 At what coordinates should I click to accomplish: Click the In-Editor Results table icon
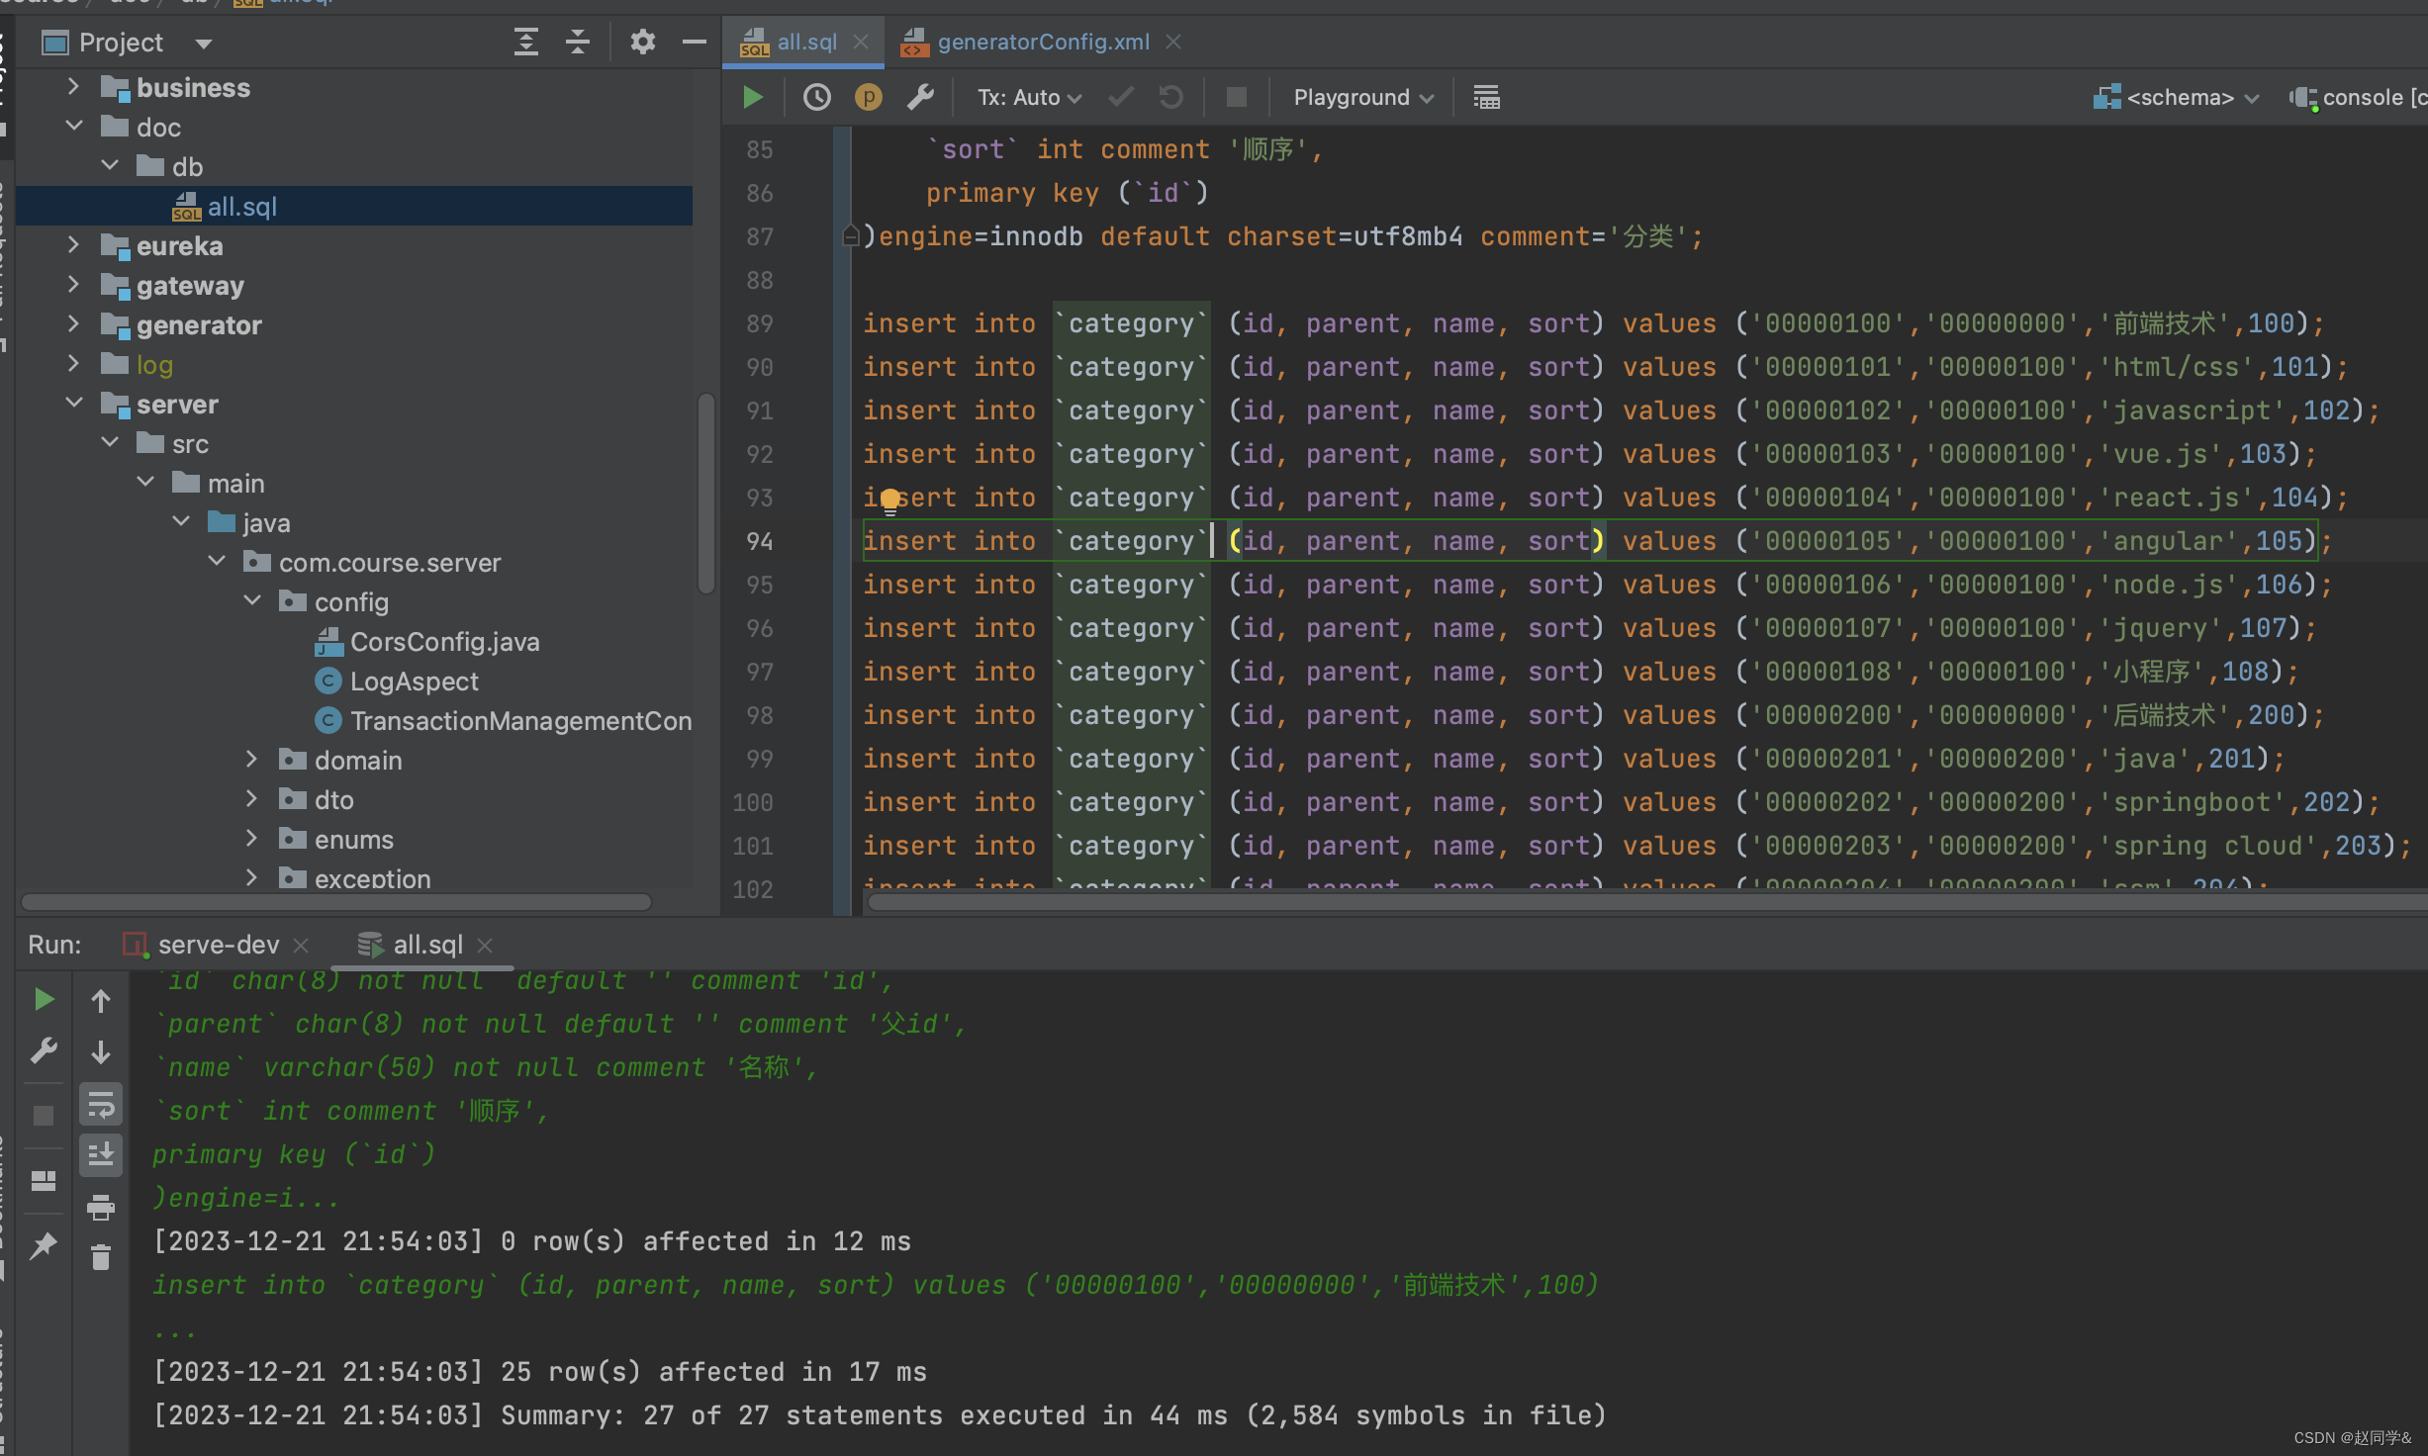[1486, 97]
